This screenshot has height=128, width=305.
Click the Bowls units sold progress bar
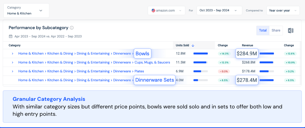tap(201, 54)
